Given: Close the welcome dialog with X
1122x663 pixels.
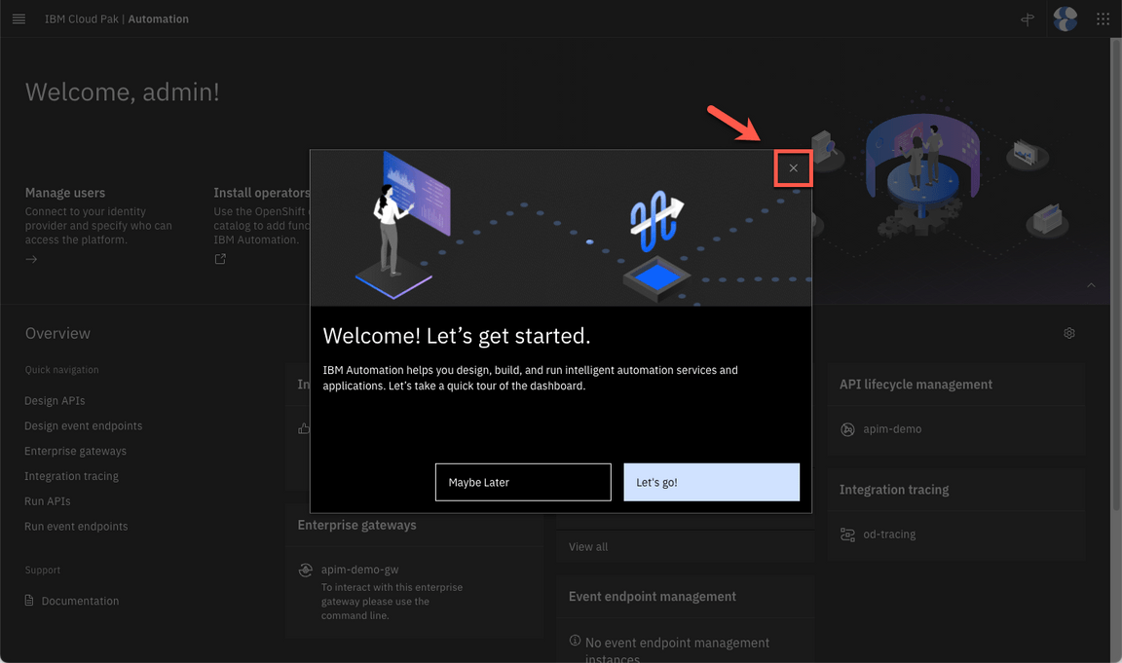Looking at the screenshot, I should point(793,168).
